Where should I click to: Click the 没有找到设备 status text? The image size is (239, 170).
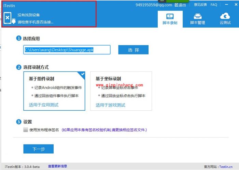click(x=29, y=15)
